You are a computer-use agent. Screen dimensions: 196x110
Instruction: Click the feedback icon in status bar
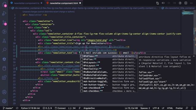(187, 108)
